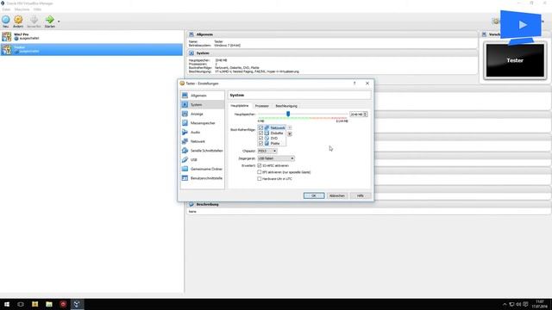Open the Datei menu

click(6, 9)
